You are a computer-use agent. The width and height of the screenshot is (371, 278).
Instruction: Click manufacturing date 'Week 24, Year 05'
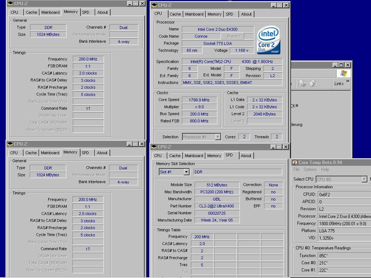[x=217, y=220]
